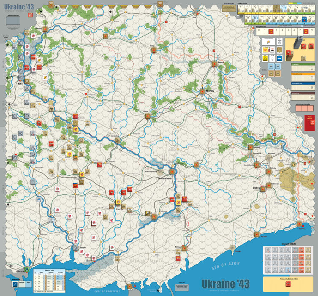Click the VPs x1 marker on victory track

point(306,32)
